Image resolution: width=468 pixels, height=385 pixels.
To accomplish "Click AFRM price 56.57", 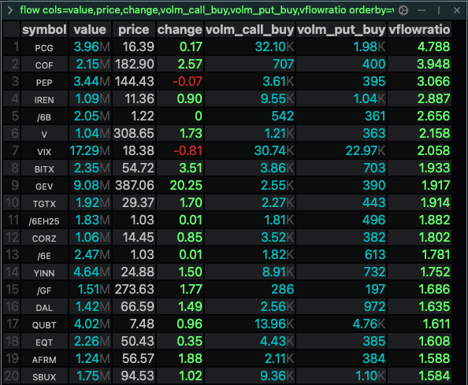I will point(134,358).
